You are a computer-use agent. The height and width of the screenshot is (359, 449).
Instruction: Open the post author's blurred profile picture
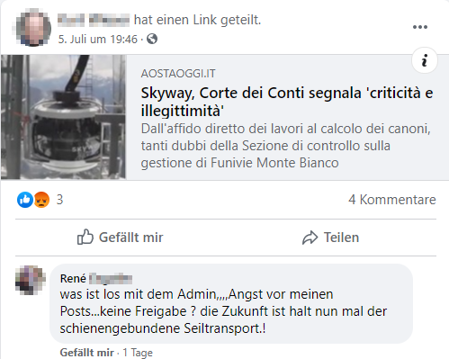[x=33, y=28]
